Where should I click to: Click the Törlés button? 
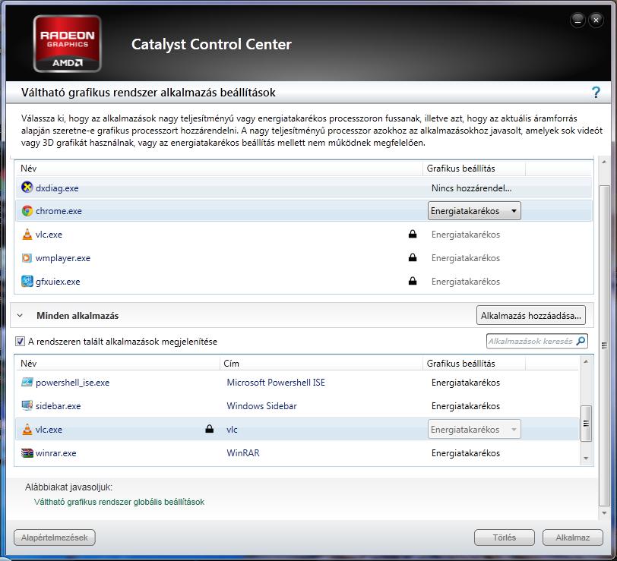pyautogui.click(x=505, y=537)
